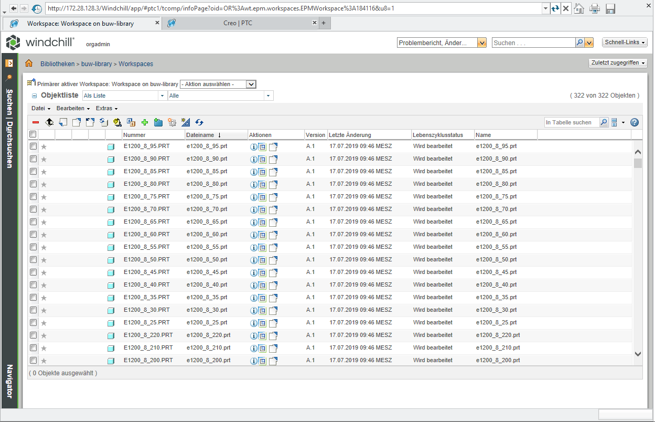
Task: Sort by the Dateiname column header
Action: point(216,135)
